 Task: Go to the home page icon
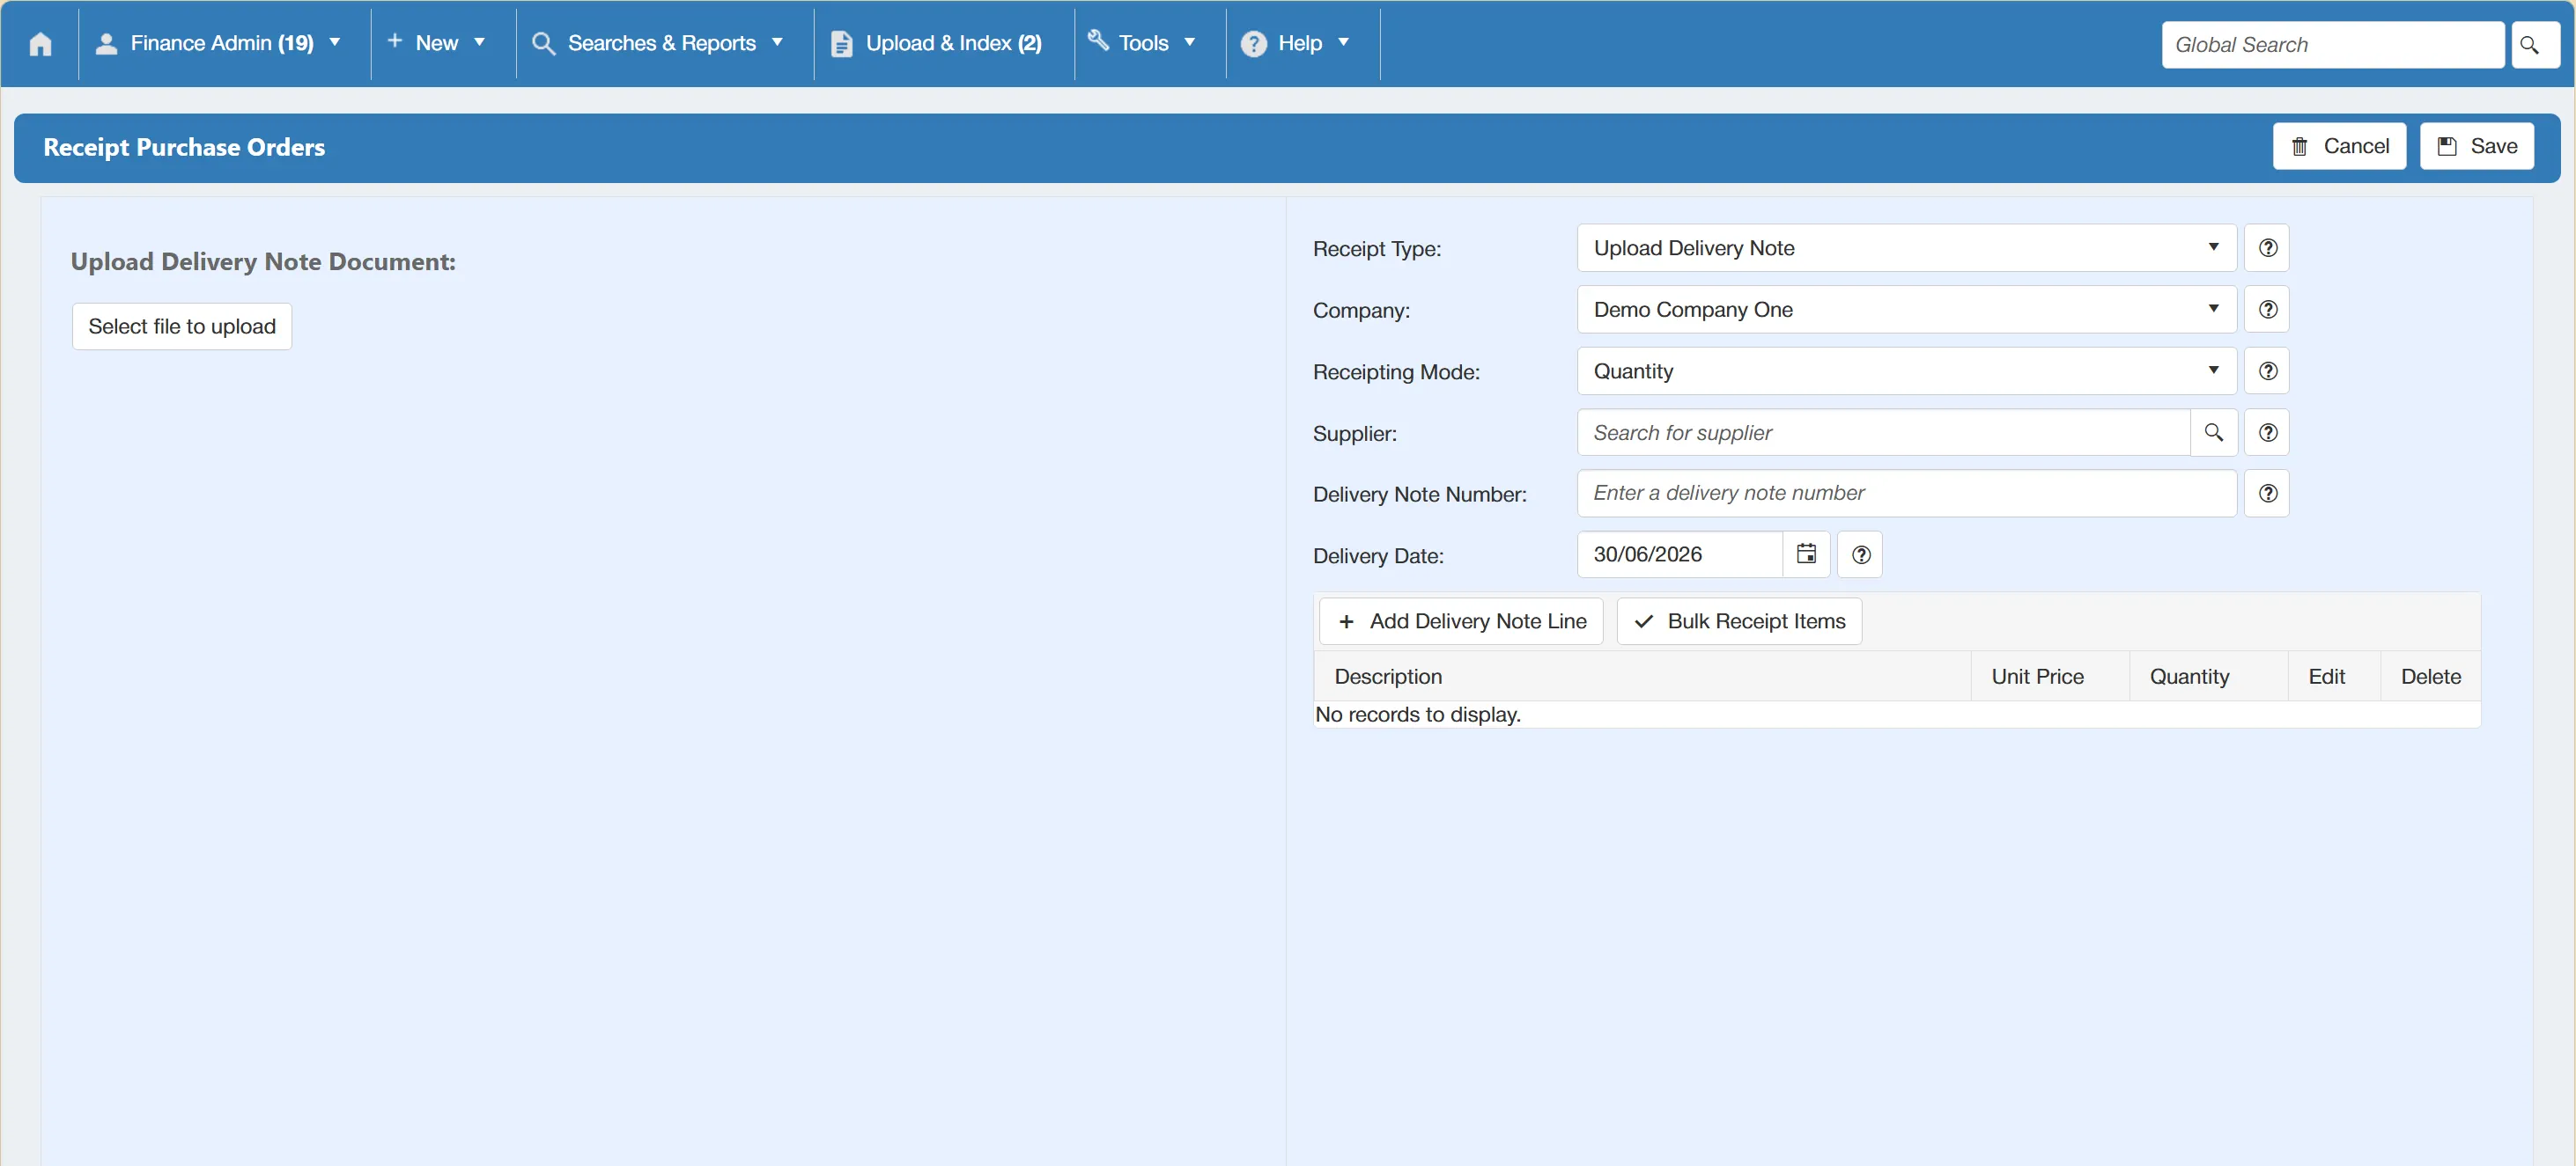(40, 44)
